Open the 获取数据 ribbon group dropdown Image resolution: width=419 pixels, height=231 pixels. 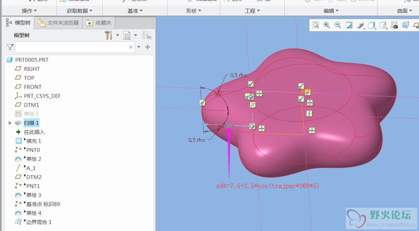[79, 11]
